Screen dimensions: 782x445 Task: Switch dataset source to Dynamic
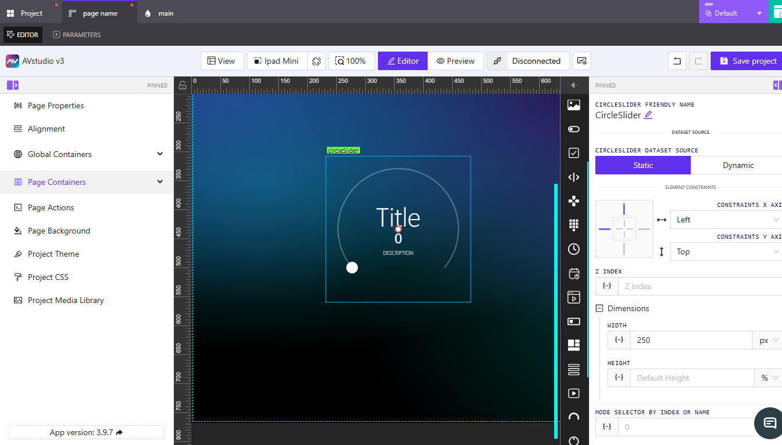737,165
